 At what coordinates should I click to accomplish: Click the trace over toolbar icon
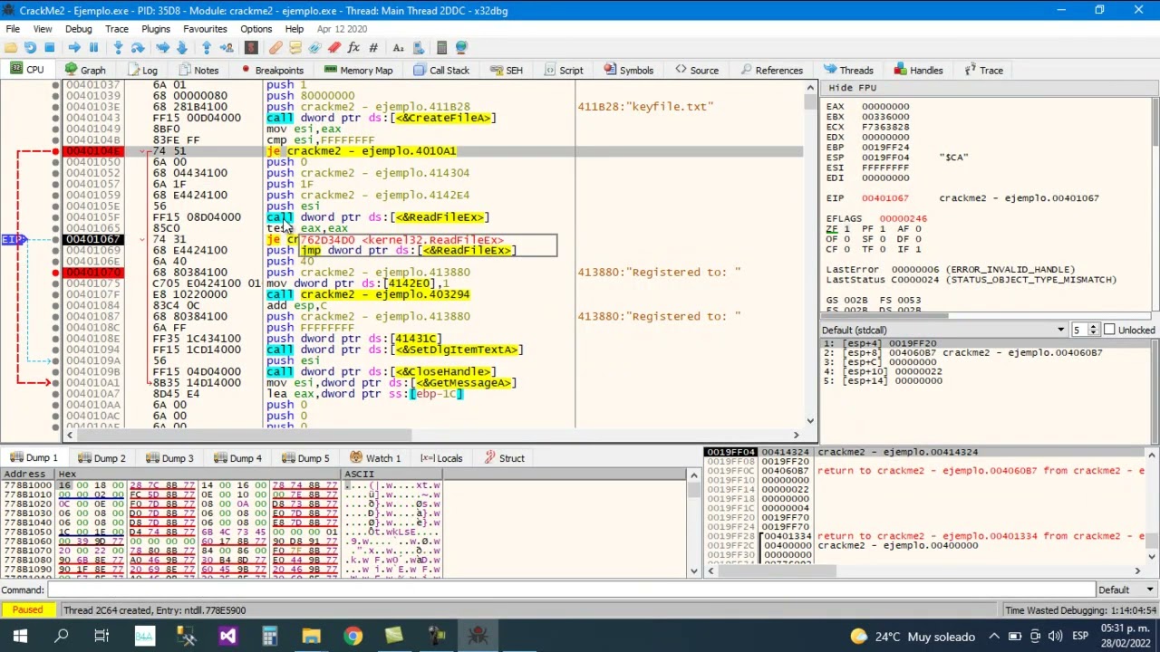181,47
